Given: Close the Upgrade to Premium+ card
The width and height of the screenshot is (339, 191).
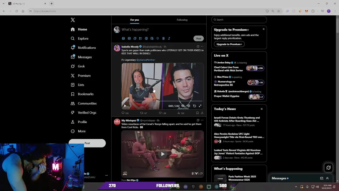Looking at the screenshot, I should pyautogui.click(x=264, y=29).
